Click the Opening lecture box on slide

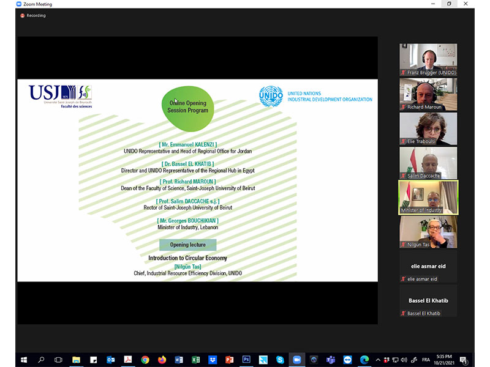pyautogui.click(x=188, y=245)
